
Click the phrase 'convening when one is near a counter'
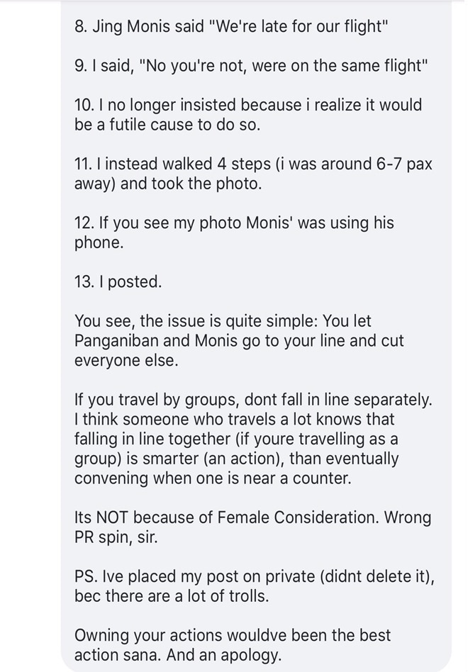click(x=213, y=478)
